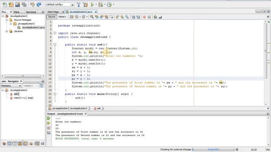
Task: Click the Open Project toolbar icon
Action: 17,5
